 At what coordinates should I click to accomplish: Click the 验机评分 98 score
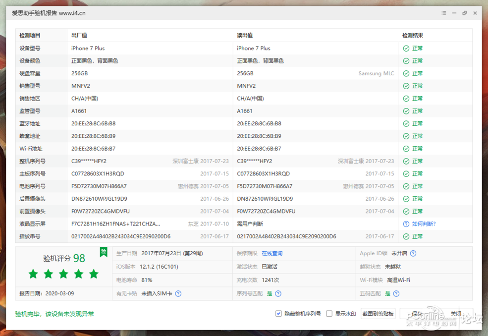[64, 258]
